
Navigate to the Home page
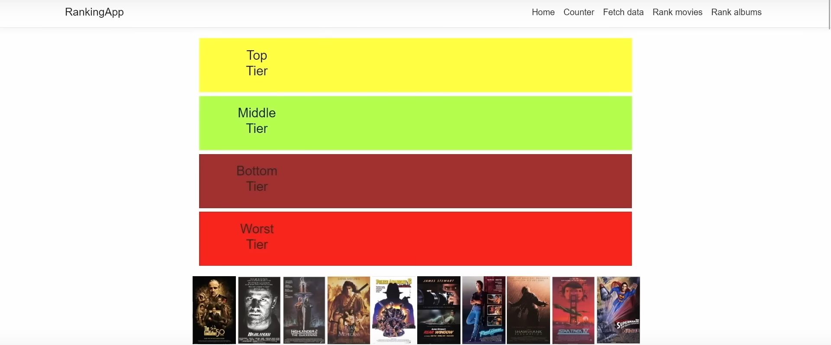(543, 12)
